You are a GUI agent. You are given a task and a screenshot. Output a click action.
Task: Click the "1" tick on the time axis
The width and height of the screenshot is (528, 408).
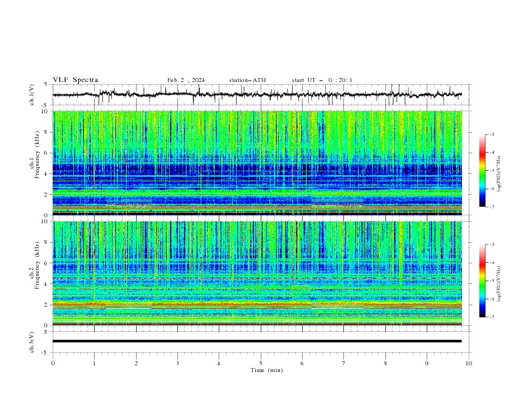click(x=94, y=363)
